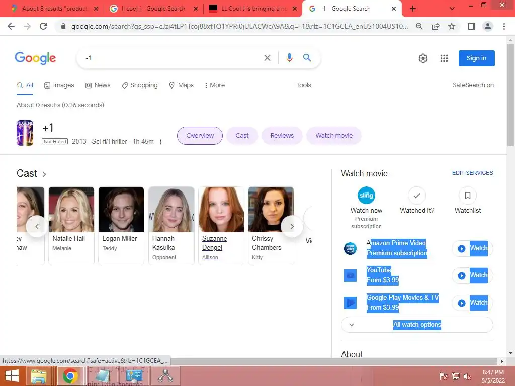515x386 pixels.
Task: Click the Chrome taskbar icon
Action: coord(70,376)
